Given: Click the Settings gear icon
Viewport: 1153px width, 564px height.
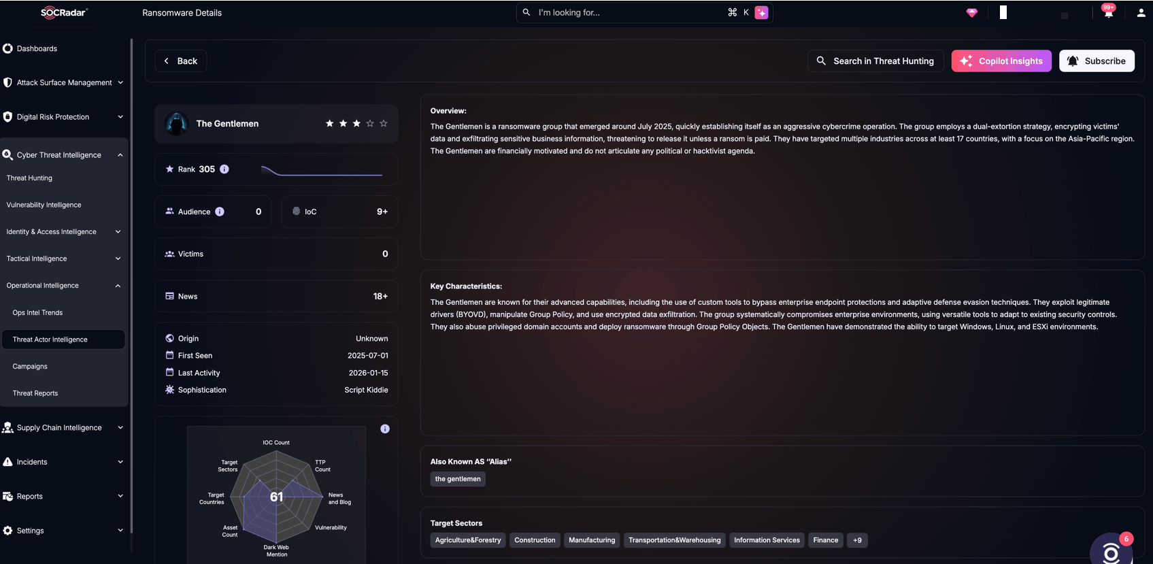Looking at the screenshot, I should (7, 531).
